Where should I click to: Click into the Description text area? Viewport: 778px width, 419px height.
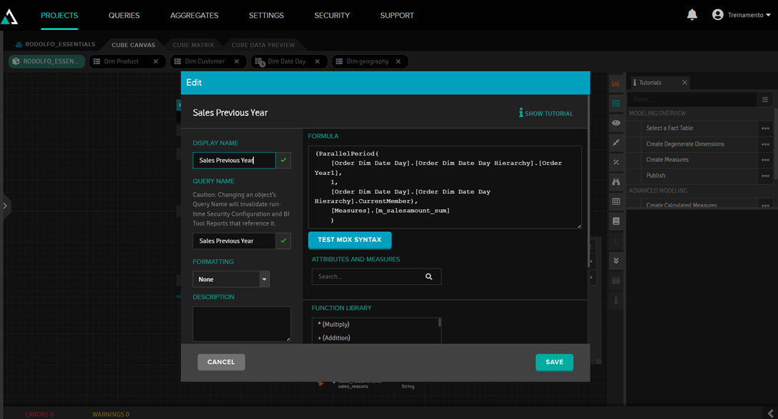click(x=241, y=323)
